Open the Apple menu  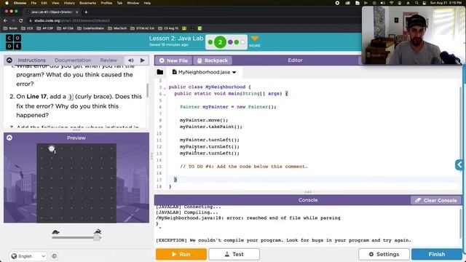(7, 3)
